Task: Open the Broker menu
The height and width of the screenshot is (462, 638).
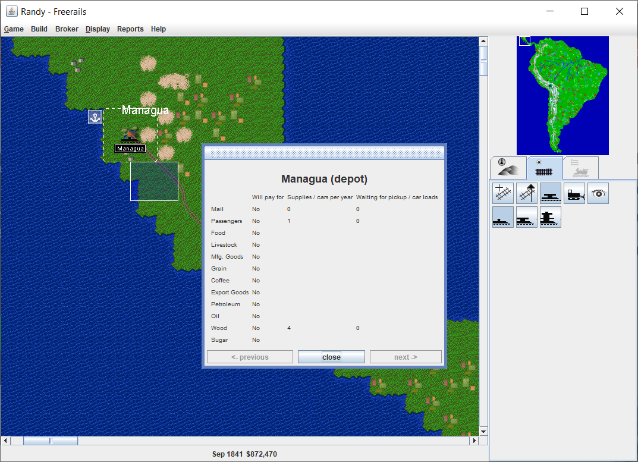Action: [67, 29]
